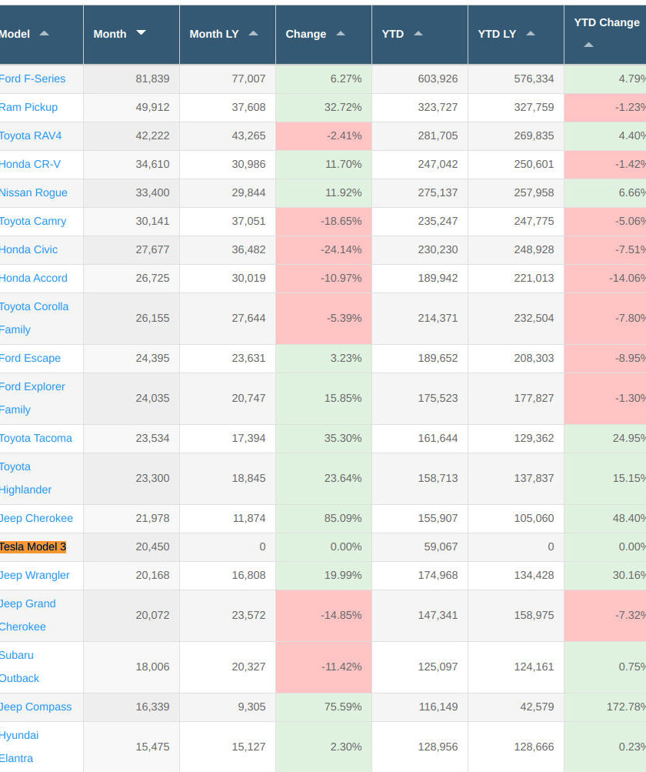Open Nissan Rogue link
646x772 pixels.
coord(34,193)
